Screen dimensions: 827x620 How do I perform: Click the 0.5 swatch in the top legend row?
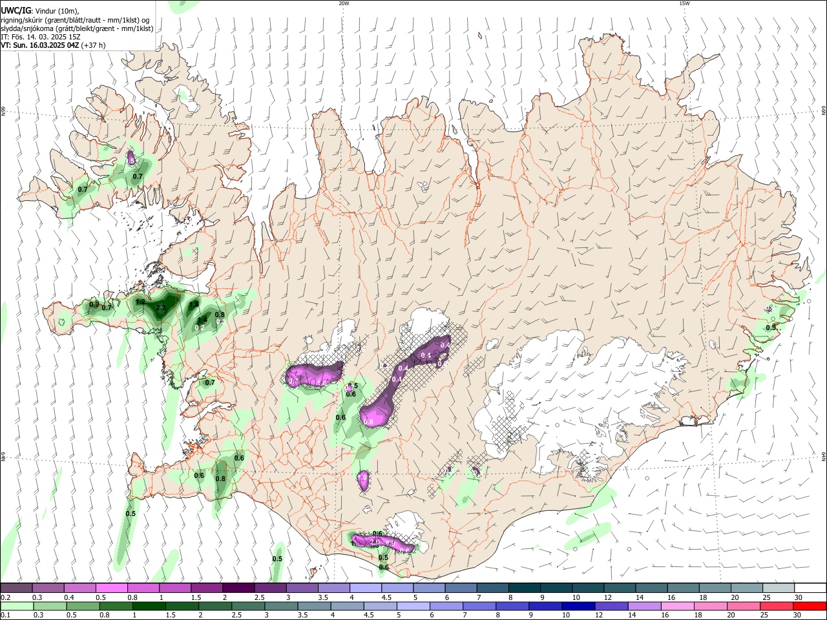[111, 588]
